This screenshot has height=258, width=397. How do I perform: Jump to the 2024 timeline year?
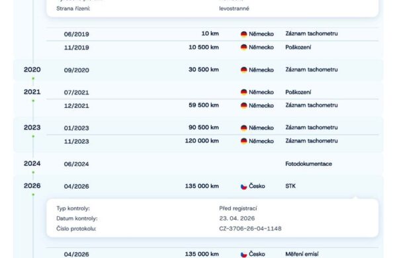pyautogui.click(x=32, y=163)
